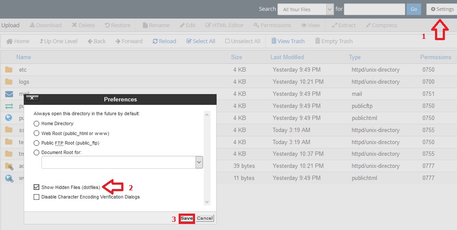Click the public ftp arrows icon
The image size is (457, 230).
tap(9, 106)
